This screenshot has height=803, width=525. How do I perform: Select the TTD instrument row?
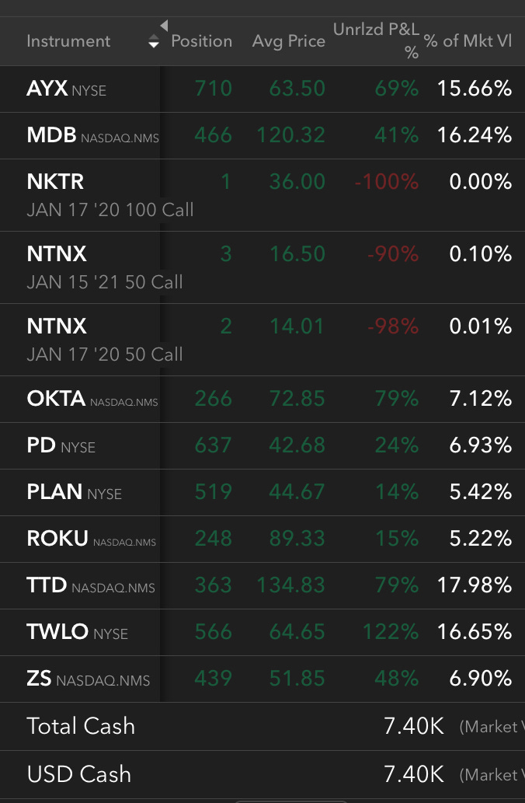pyautogui.click(x=262, y=585)
